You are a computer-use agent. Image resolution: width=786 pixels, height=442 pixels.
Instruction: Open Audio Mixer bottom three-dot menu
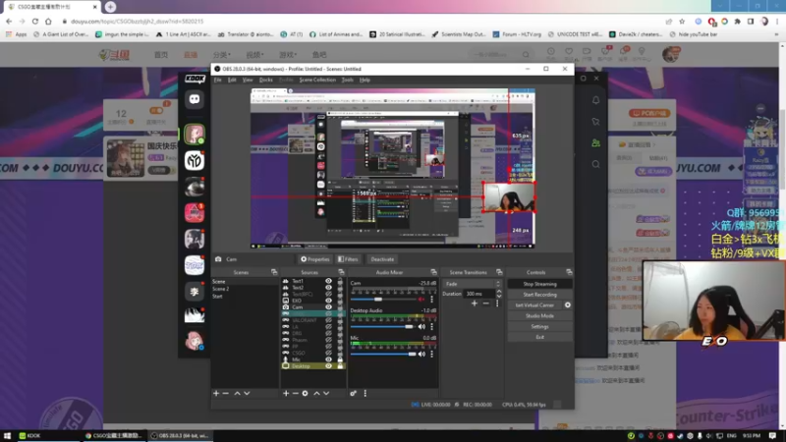(365, 394)
